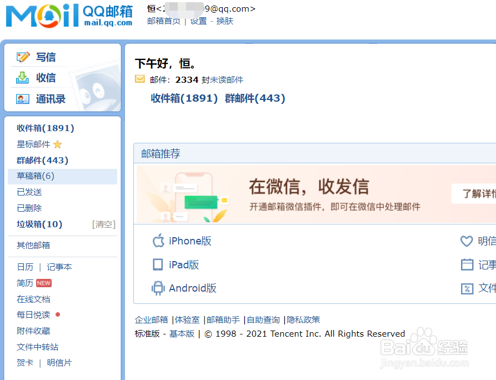Screen dimensions: 496x380
Task: Open 收信 to check mail
Action: coord(46,78)
